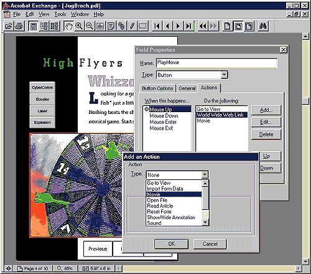
Task: Go to Previous Page arrow icon
Action: [167, 26]
